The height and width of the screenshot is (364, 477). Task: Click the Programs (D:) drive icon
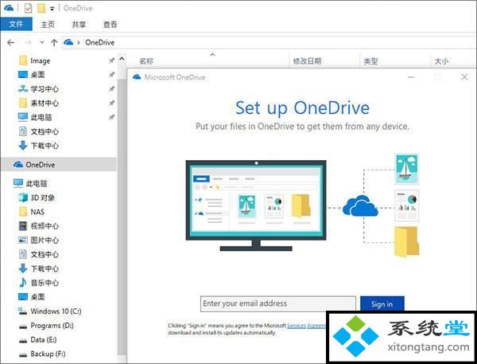point(23,326)
